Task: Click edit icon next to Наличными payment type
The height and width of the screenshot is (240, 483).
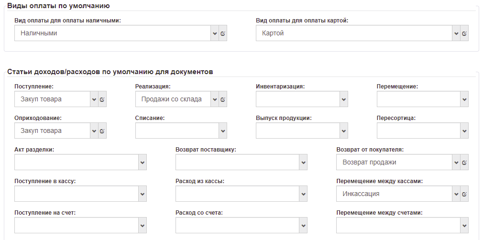Action: 223,33
